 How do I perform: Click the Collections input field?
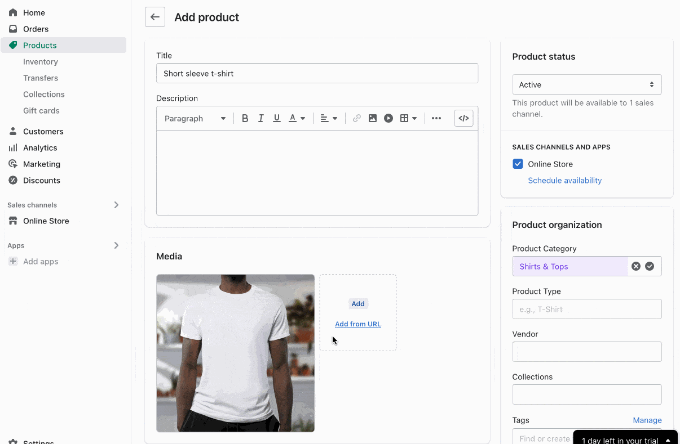587,394
